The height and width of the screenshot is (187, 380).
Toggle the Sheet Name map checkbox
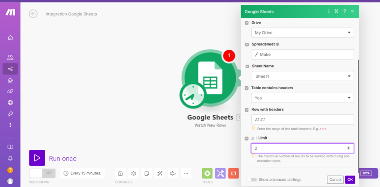(x=247, y=66)
